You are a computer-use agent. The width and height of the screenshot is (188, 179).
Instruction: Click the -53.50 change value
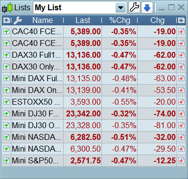click(x=164, y=90)
